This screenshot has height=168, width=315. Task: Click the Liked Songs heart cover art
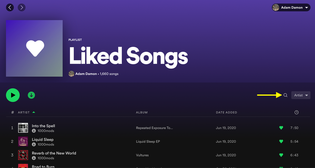click(34, 48)
